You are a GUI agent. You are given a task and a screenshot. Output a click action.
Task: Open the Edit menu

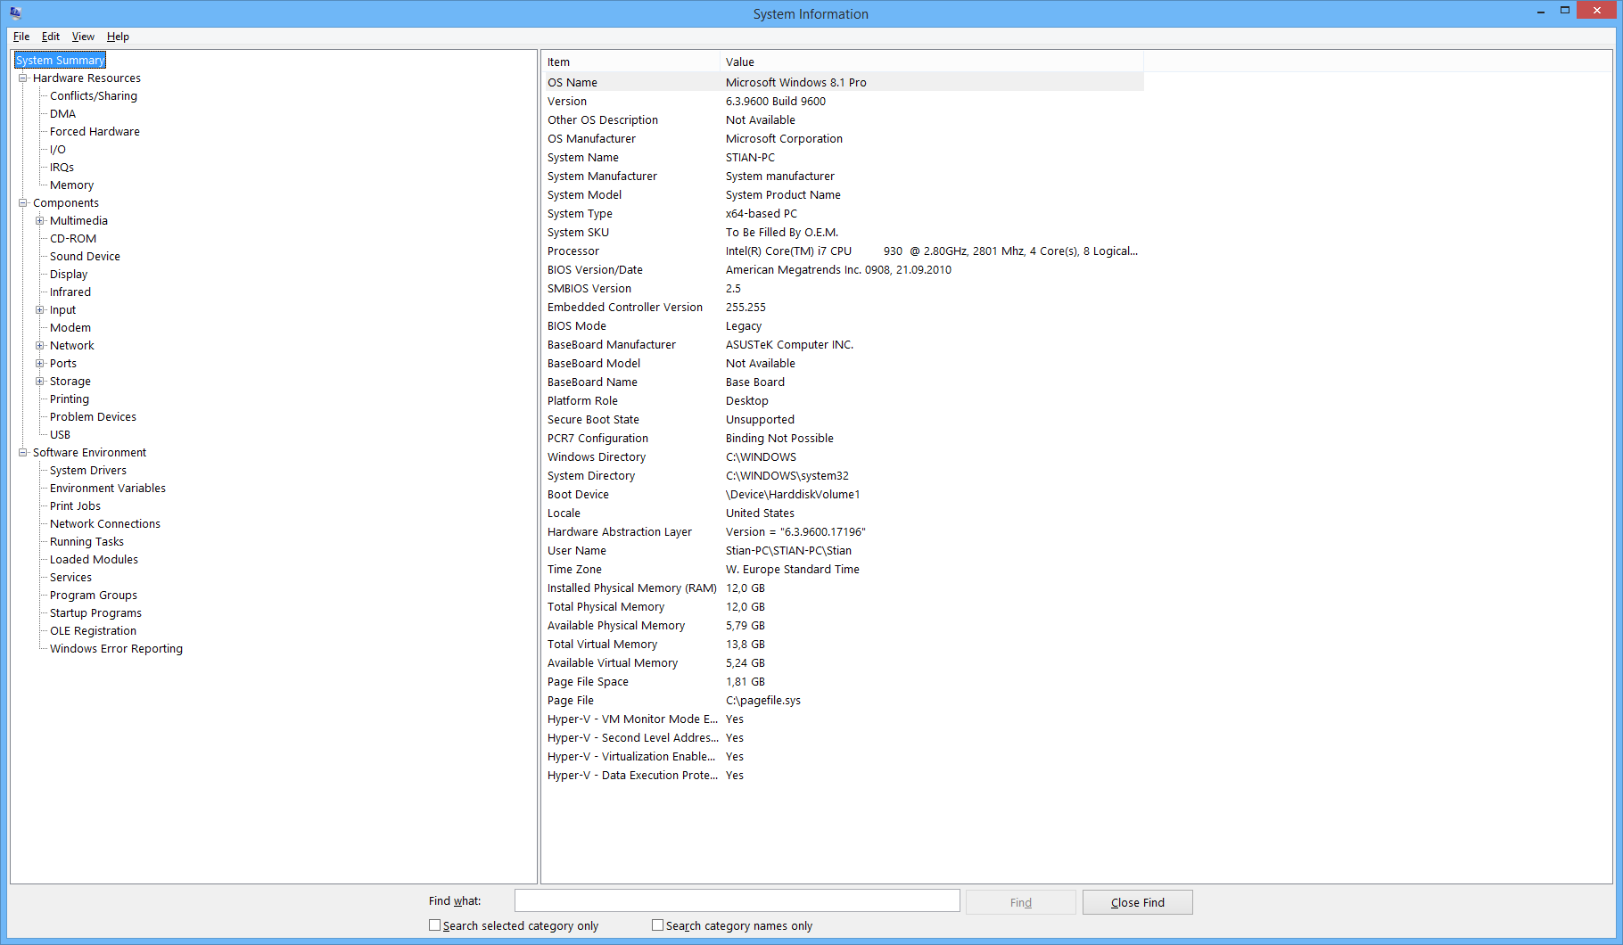[x=51, y=37]
